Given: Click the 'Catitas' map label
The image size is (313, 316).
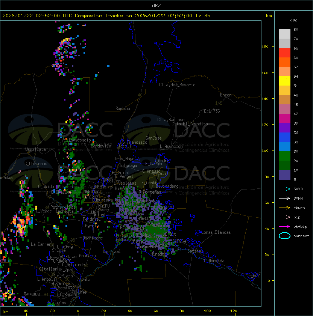Looking at the screenshot, I should tap(195, 251).
